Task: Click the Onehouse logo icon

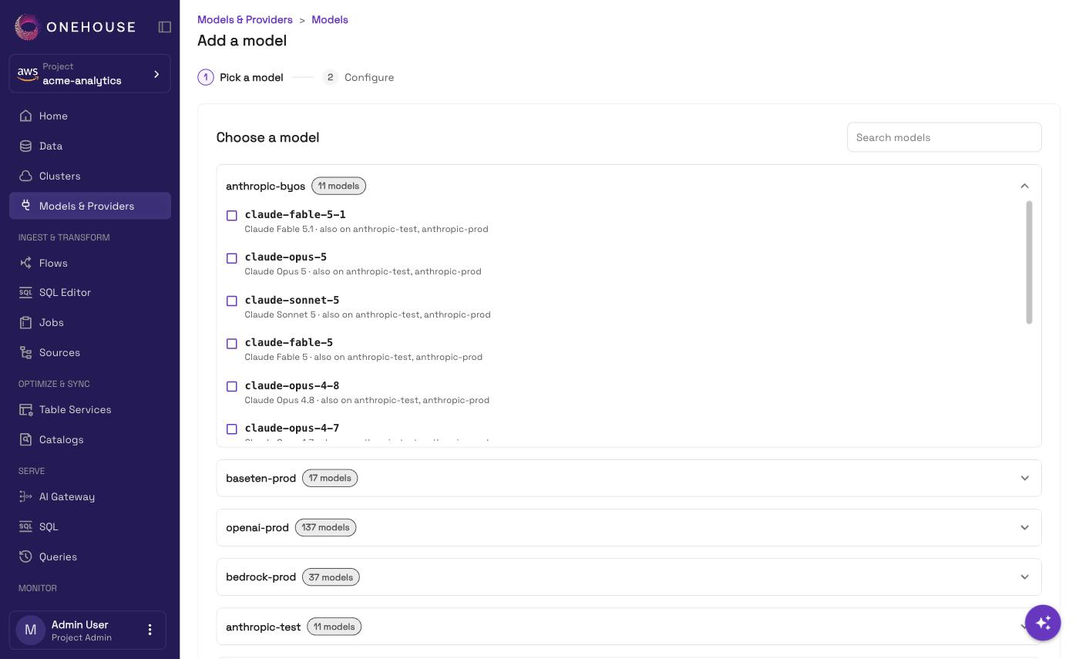Action: tap(27, 27)
